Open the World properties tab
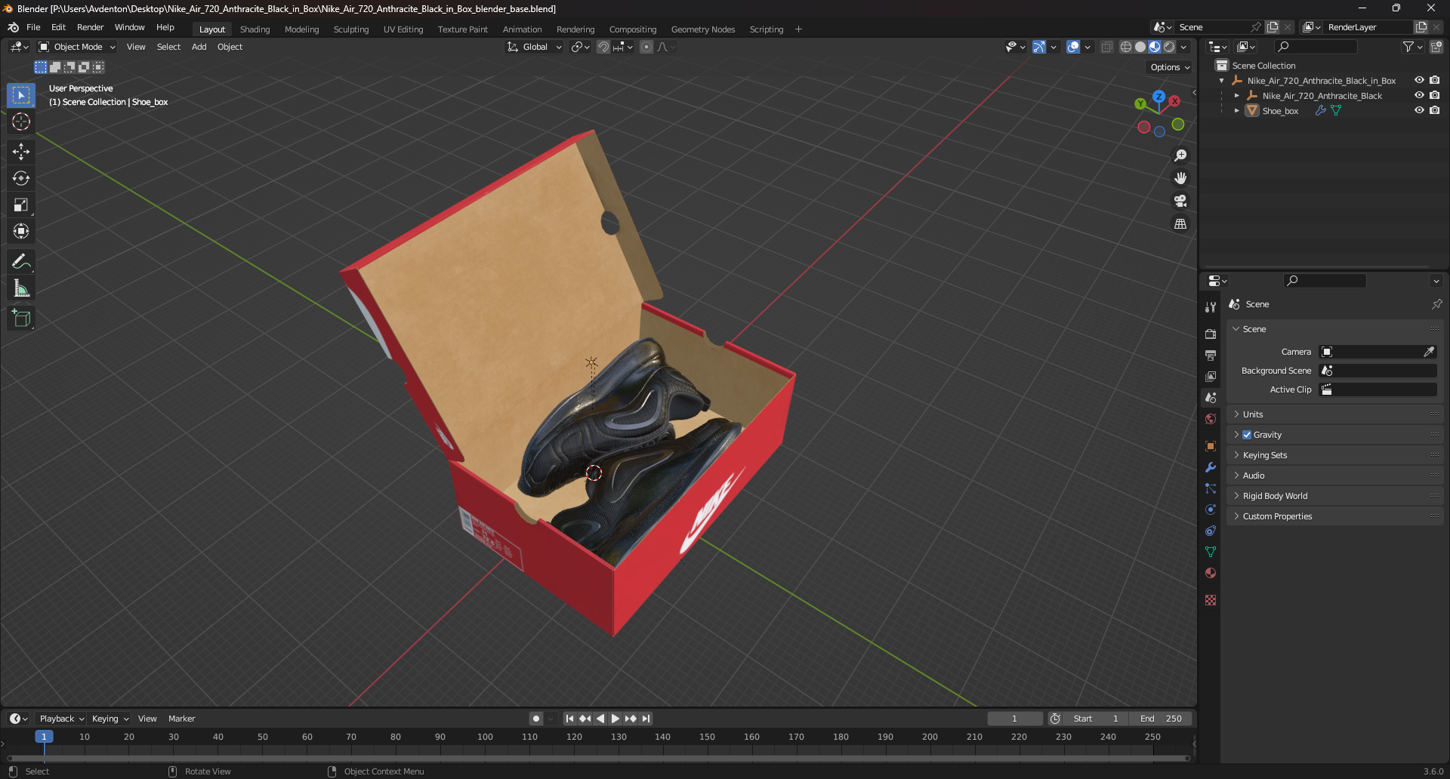Viewport: 1450px width, 779px height. (1211, 419)
